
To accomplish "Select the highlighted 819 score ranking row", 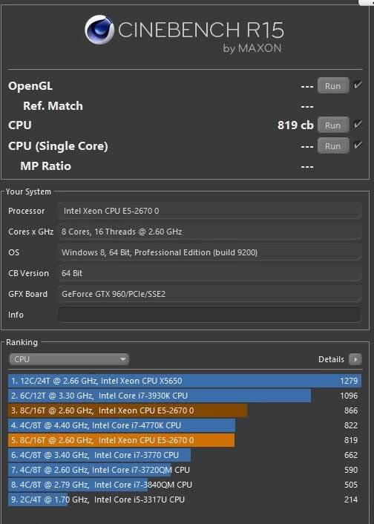I will click(185, 440).
